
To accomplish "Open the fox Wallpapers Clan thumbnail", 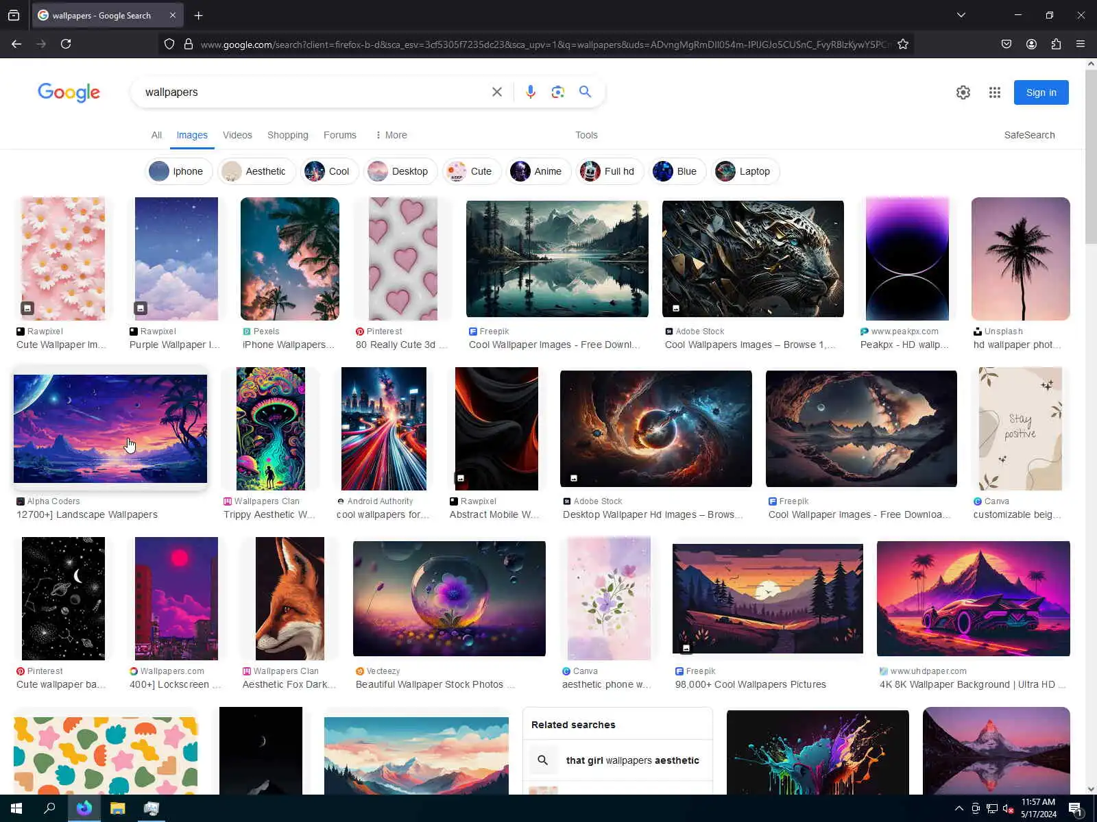I will tap(289, 599).
